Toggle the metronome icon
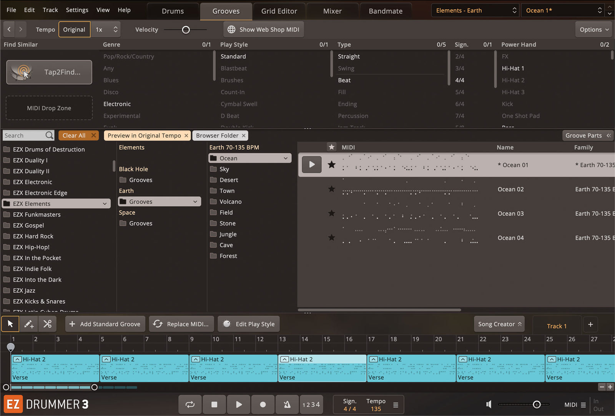 287,404
